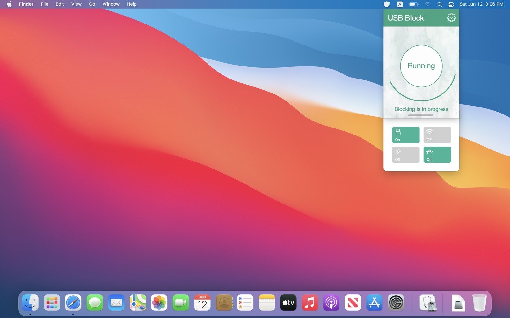The image size is (510, 318).
Task: Open System Preferences in the Dock
Action: 396,302
